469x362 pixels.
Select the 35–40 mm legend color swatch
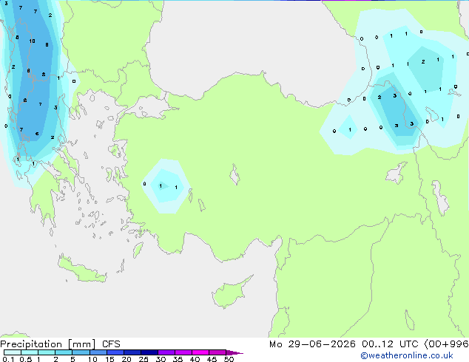(183, 352)
